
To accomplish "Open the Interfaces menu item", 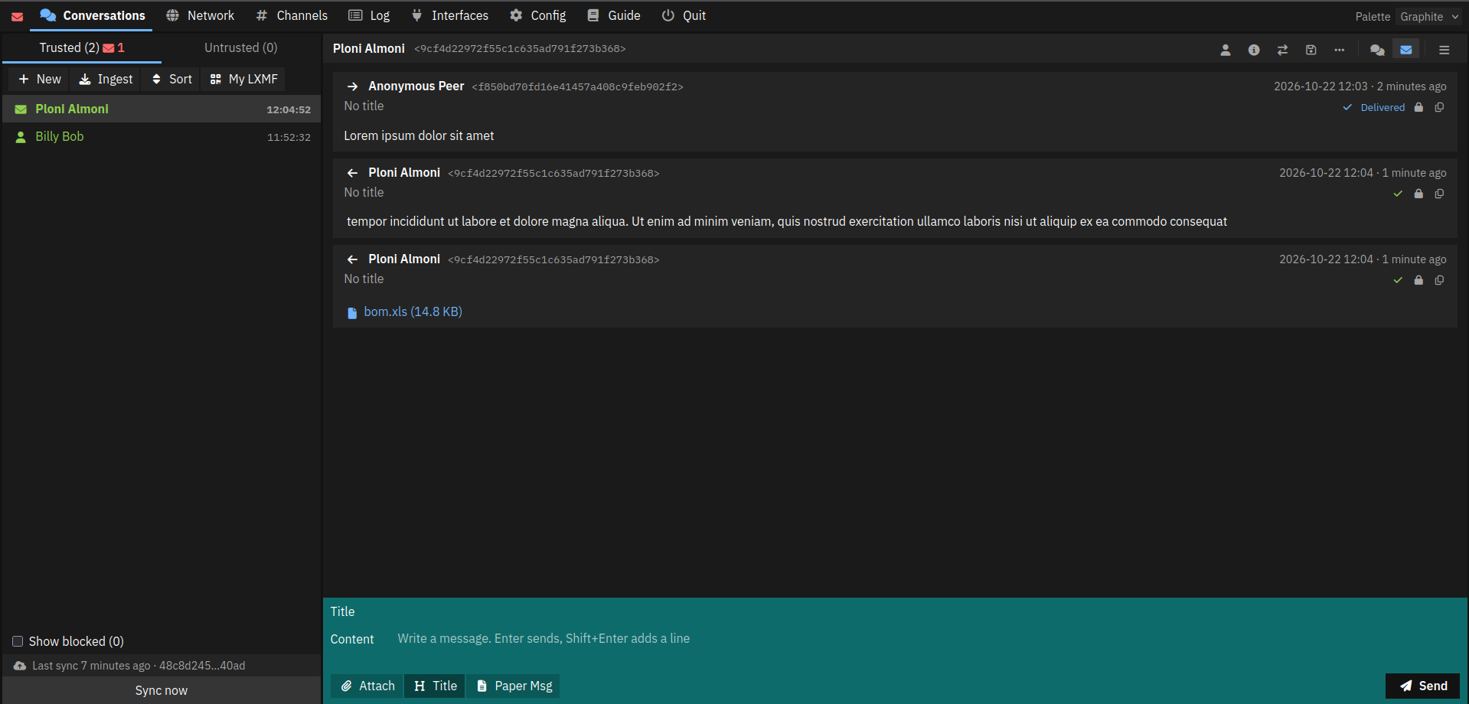I will coord(449,15).
